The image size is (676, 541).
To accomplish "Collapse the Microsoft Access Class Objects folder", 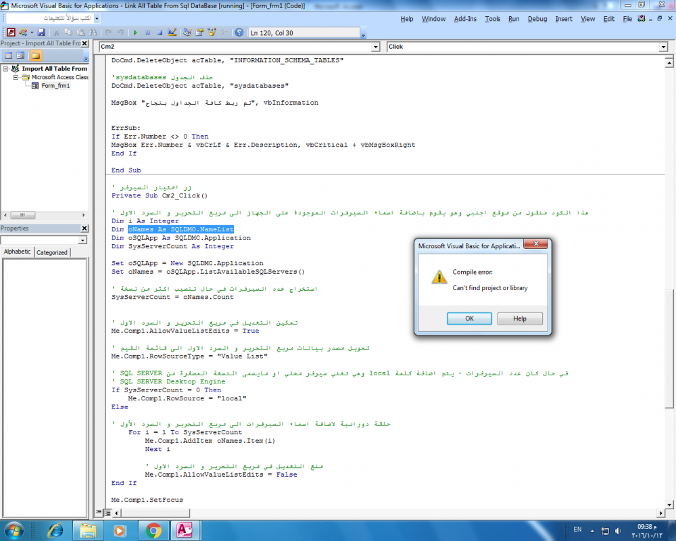I will pyautogui.click(x=16, y=77).
